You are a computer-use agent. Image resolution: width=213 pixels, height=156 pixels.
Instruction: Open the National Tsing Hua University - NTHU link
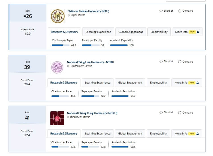click(x=90, y=62)
